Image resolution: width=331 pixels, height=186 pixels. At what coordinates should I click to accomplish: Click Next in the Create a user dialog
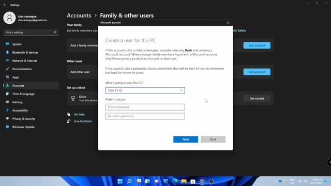(186, 139)
